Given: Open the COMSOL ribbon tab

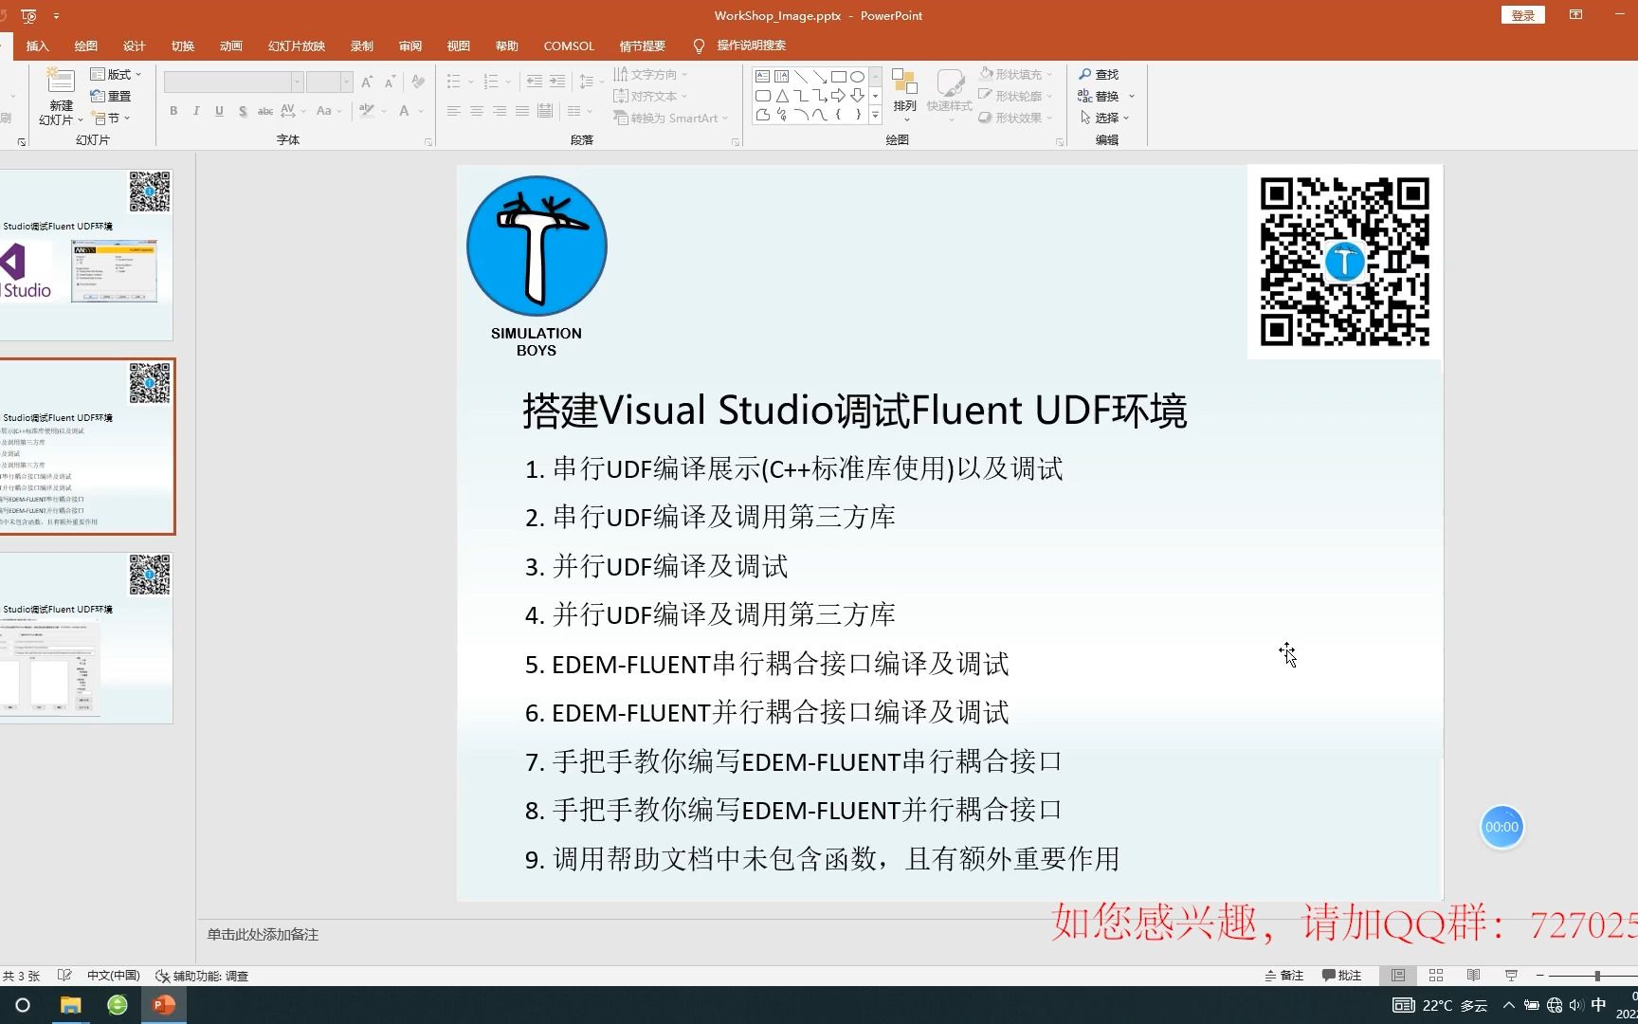Looking at the screenshot, I should click(569, 46).
